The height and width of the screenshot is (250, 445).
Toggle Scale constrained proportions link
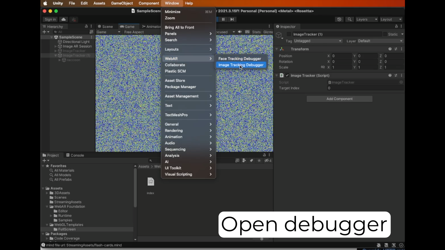pyautogui.click(x=323, y=67)
